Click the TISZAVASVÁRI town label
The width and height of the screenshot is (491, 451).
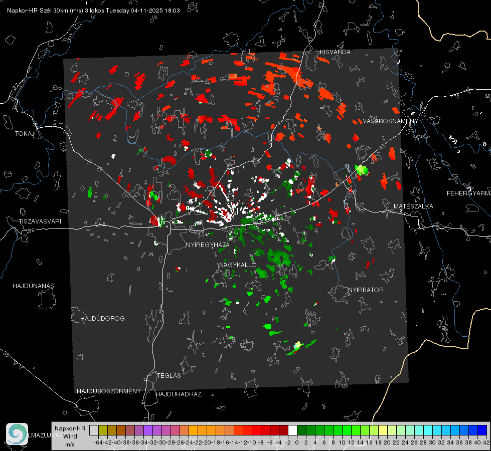tap(40, 221)
